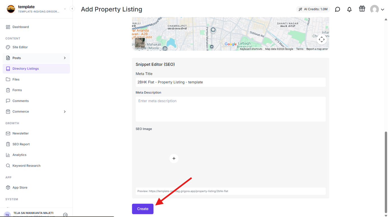Click into the Meta Title field
Screen dimensions: 392x217
coord(231,82)
